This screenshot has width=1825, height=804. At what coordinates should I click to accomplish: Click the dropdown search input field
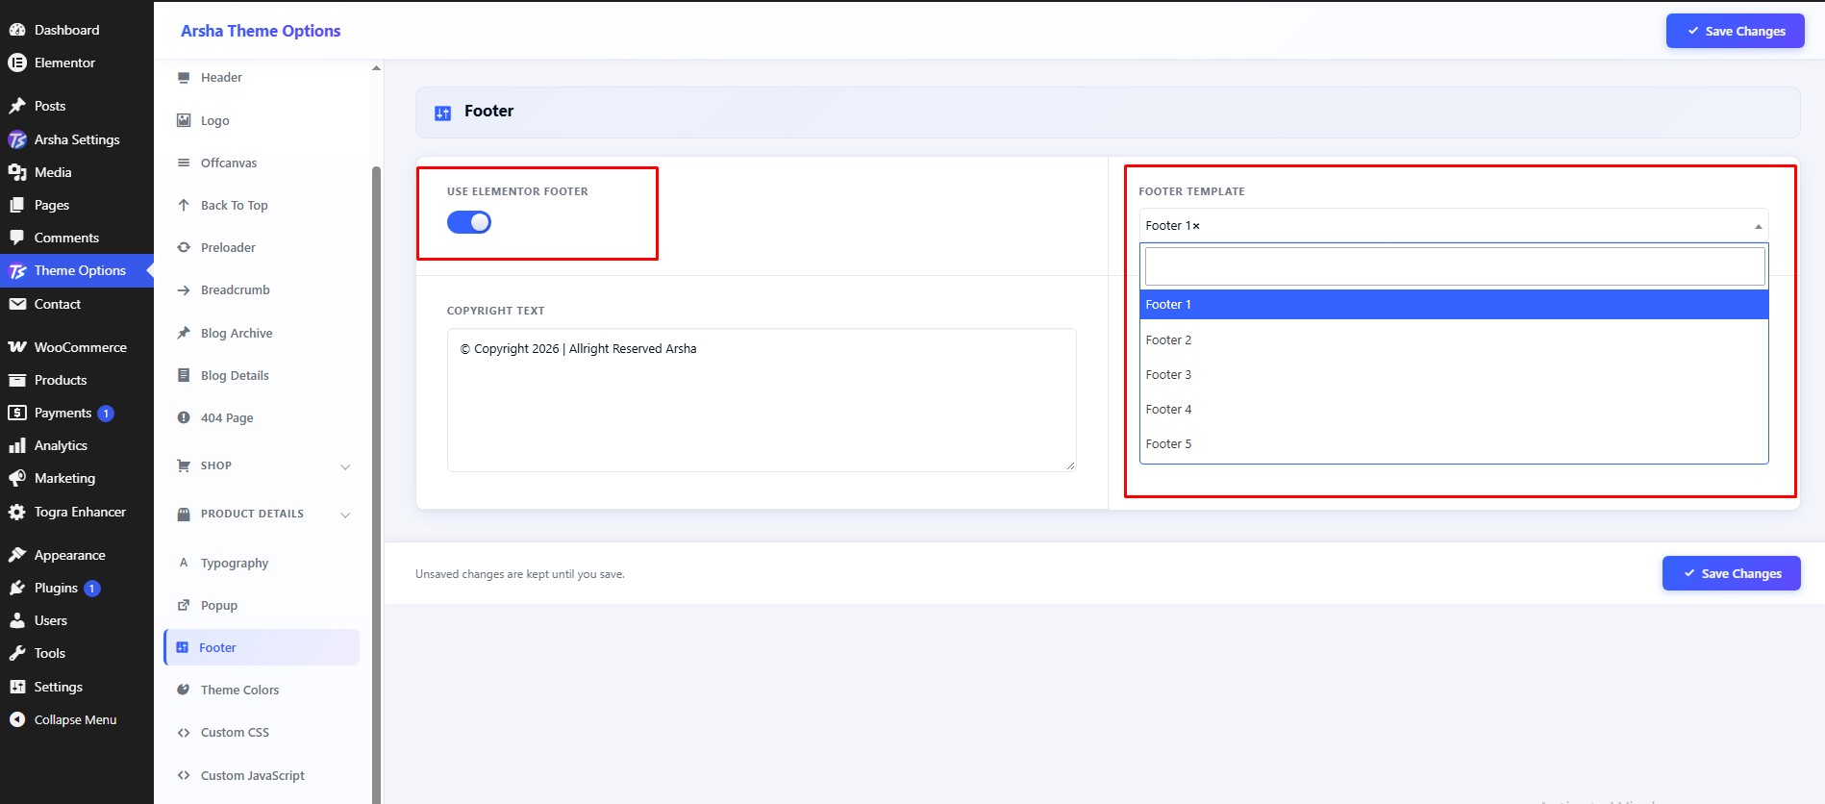point(1454,266)
